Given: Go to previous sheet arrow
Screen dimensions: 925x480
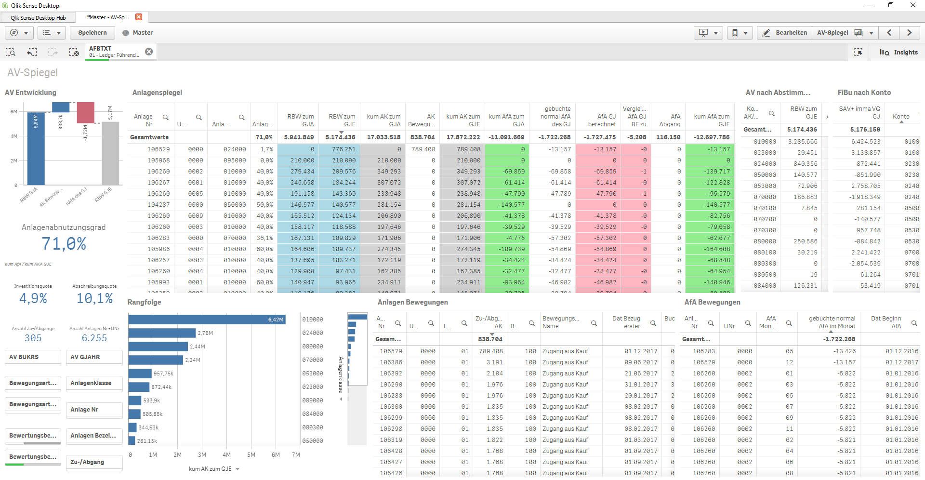Looking at the screenshot, I should [x=889, y=33].
